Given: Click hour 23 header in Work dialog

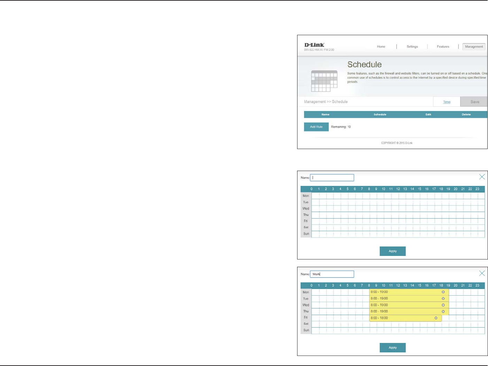Looking at the screenshot, I should click(477, 285).
